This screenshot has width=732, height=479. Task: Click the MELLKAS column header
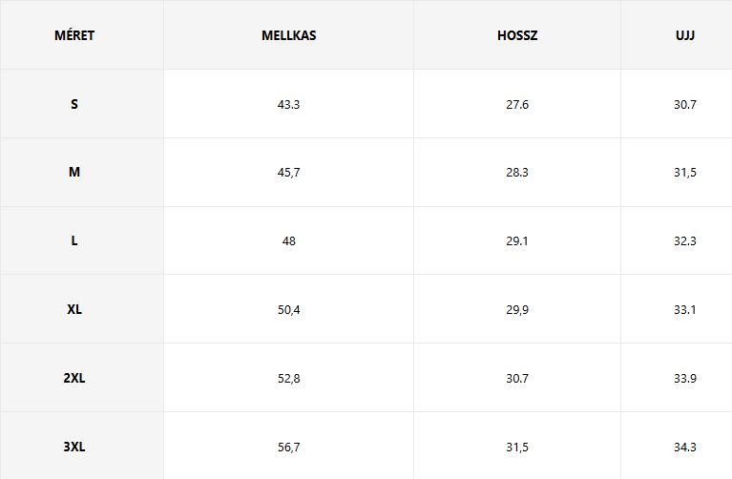tap(288, 36)
